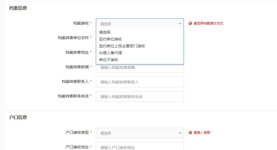Viewport: 277px width, 150px height.
Task: Click into the 档案转寄联系人 text box
Action: click(140, 82)
